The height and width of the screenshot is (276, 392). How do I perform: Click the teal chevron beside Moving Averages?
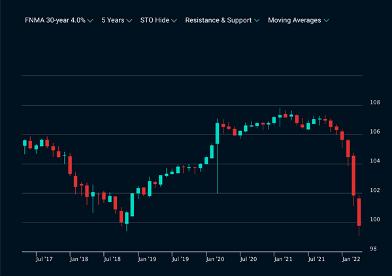(x=327, y=20)
